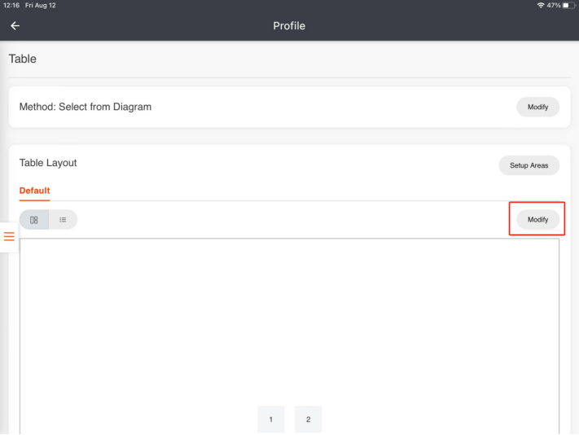The width and height of the screenshot is (579, 435).
Task: Click the Table Layout heading
Action: click(x=48, y=163)
